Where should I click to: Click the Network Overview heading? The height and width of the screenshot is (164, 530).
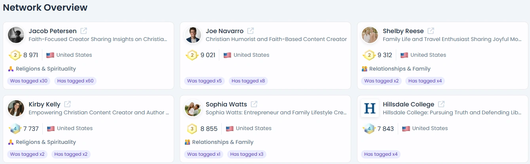pyautogui.click(x=46, y=7)
